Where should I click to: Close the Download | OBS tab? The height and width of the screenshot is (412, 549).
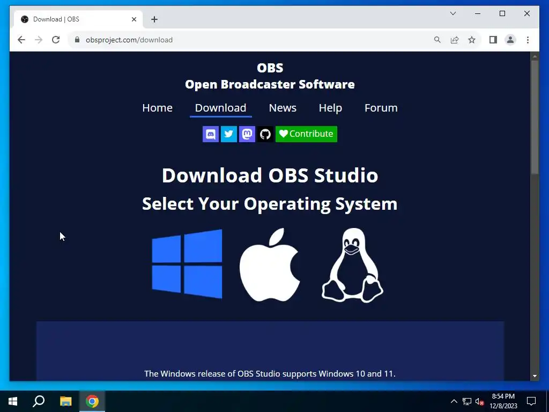[x=133, y=19]
